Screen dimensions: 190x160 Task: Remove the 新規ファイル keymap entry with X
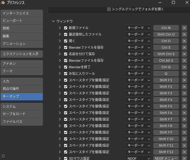pyautogui.click(x=184, y=28)
